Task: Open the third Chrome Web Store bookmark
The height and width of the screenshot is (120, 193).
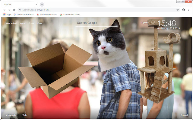Action: click(70, 15)
